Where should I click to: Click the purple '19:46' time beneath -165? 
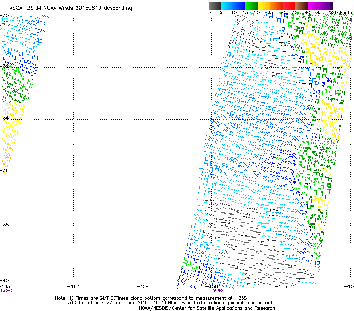click(6, 290)
